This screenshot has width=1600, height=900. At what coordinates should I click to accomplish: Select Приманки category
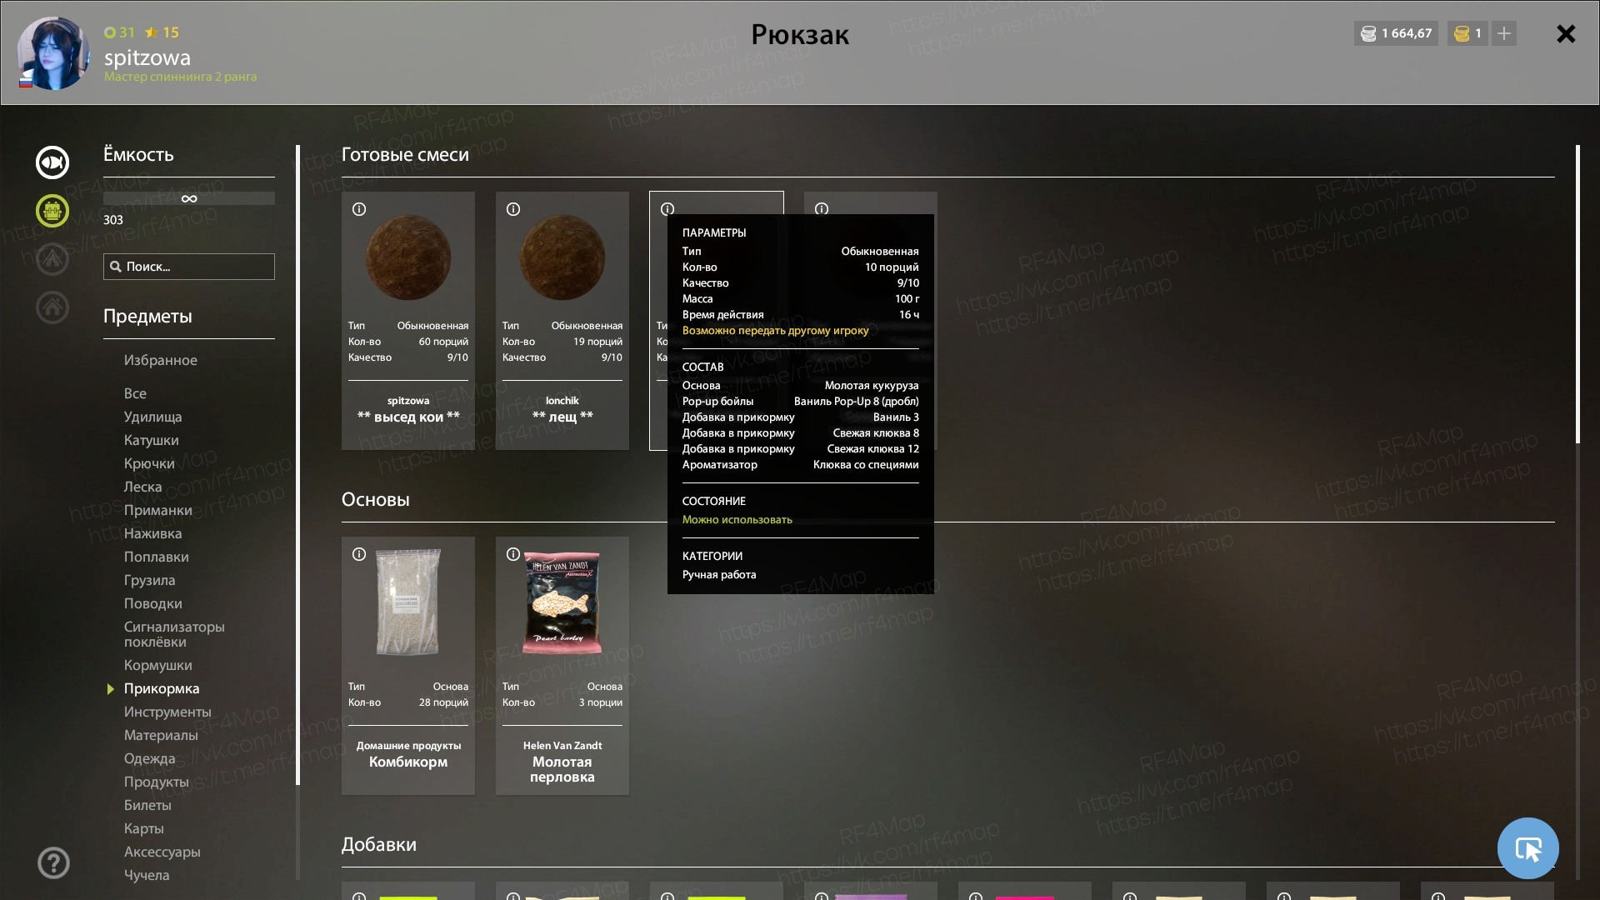[158, 510]
